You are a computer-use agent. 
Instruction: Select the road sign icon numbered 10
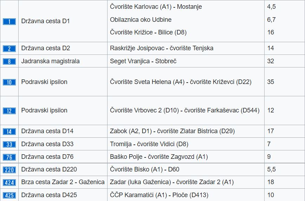click(x=9, y=82)
